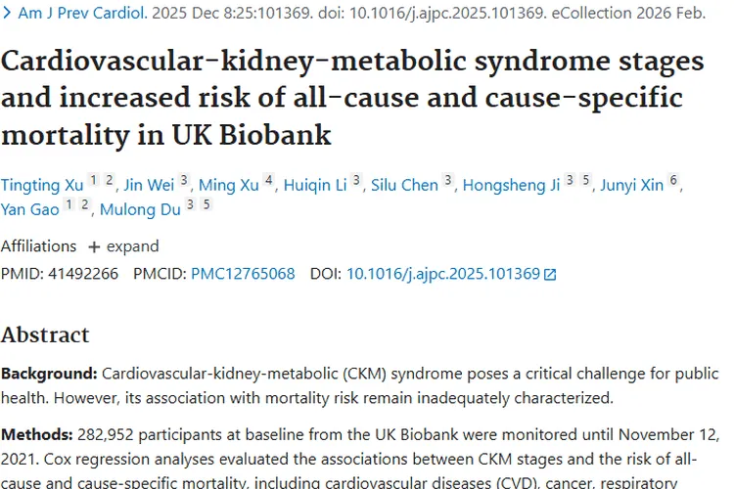Click the chevron before the journal name
734x489 pixels.
(7, 16)
